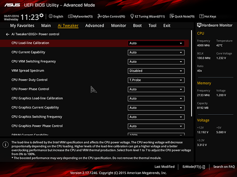Select the Ai Tweaker tab

click(x=68, y=26)
